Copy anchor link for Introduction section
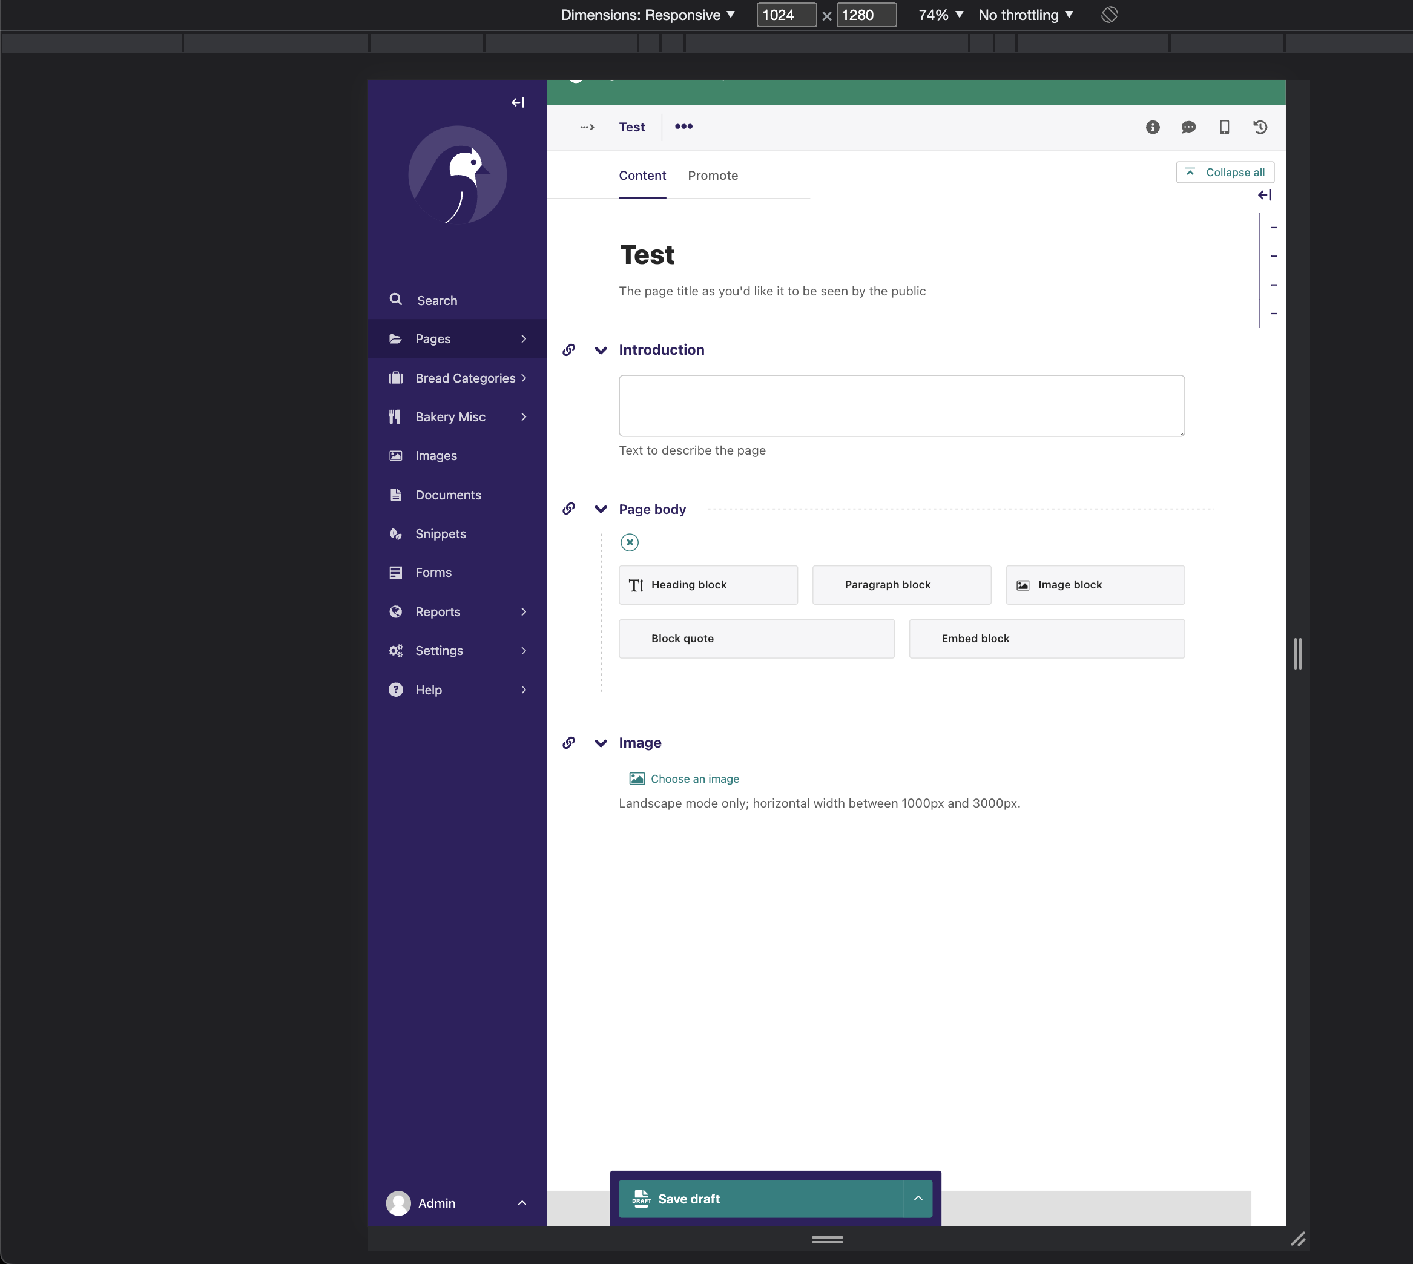This screenshot has width=1413, height=1264. pyautogui.click(x=568, y=350)
